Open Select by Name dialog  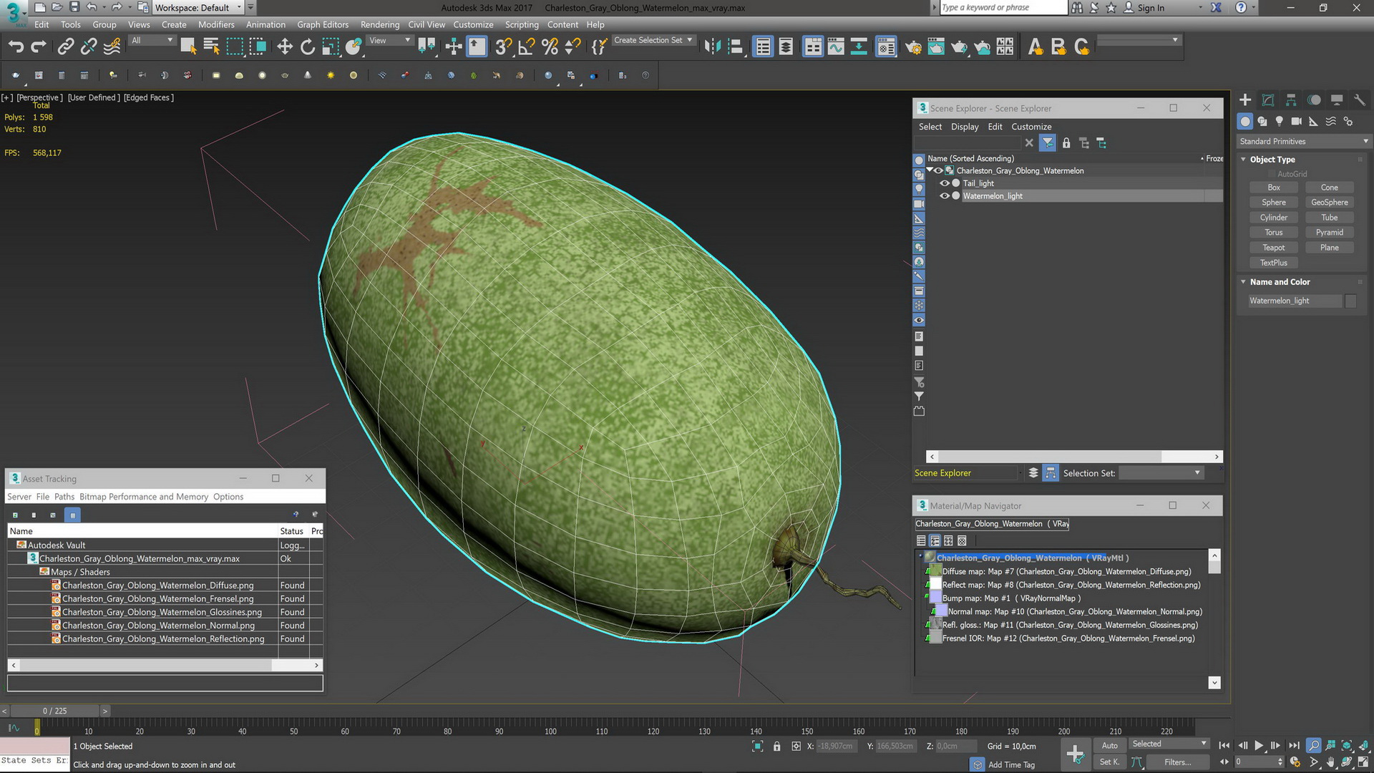(211, 47)
